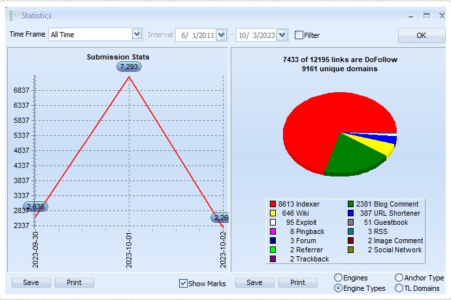Click the '2381 Blog Comment' legend text
The image size is (451, 300).
387,204
